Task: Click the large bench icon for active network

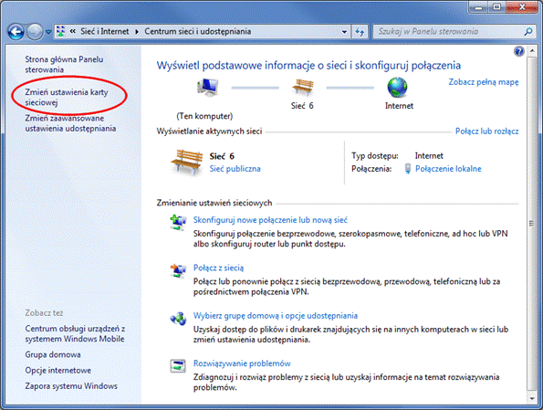Action: (x=187, y=163)
